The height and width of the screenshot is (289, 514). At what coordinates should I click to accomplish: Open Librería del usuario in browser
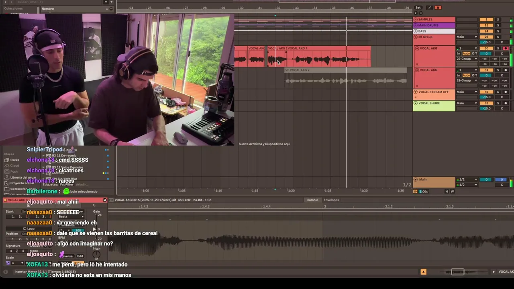coord(20,177)
